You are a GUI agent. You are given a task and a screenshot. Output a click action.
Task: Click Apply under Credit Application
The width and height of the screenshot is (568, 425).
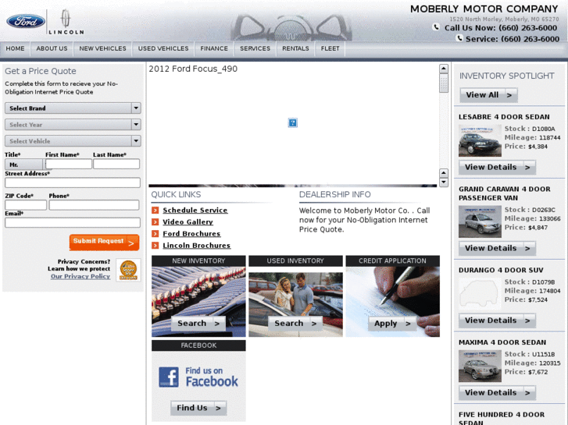[392, 324]
